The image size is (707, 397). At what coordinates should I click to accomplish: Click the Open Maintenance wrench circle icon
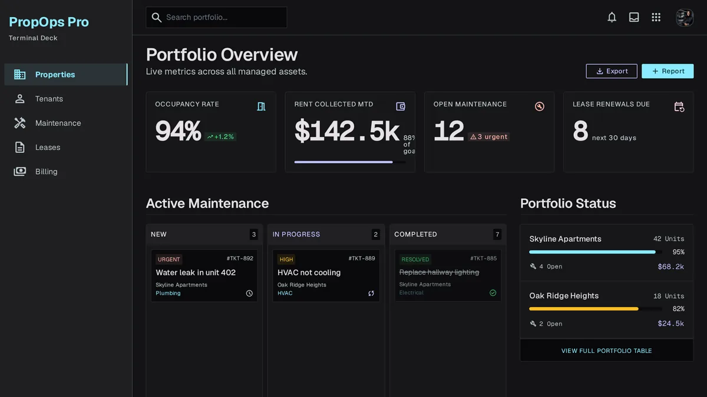540,106
